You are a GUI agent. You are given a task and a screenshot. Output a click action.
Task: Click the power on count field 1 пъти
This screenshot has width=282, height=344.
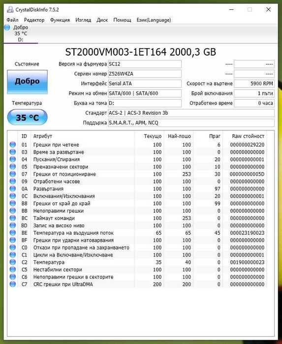coord(254,93)
